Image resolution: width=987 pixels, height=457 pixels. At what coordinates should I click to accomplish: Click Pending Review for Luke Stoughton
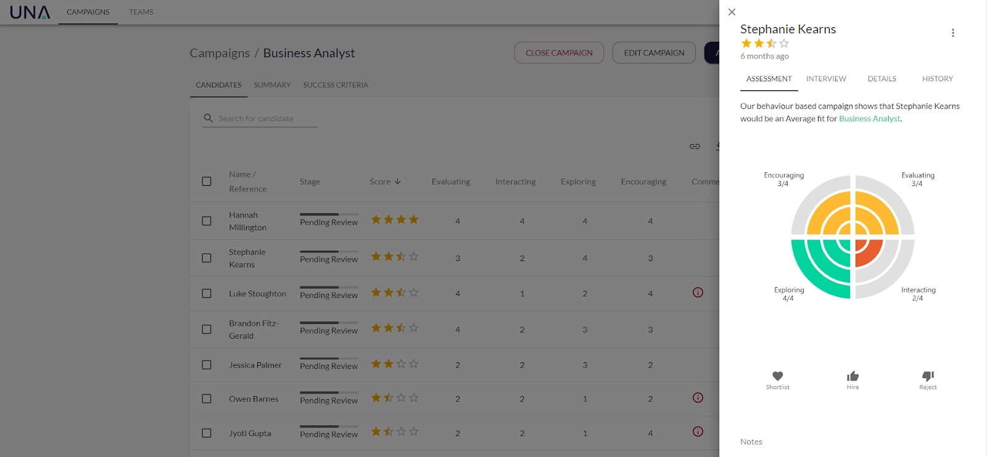pyautogui.click(x=329, y=295)
